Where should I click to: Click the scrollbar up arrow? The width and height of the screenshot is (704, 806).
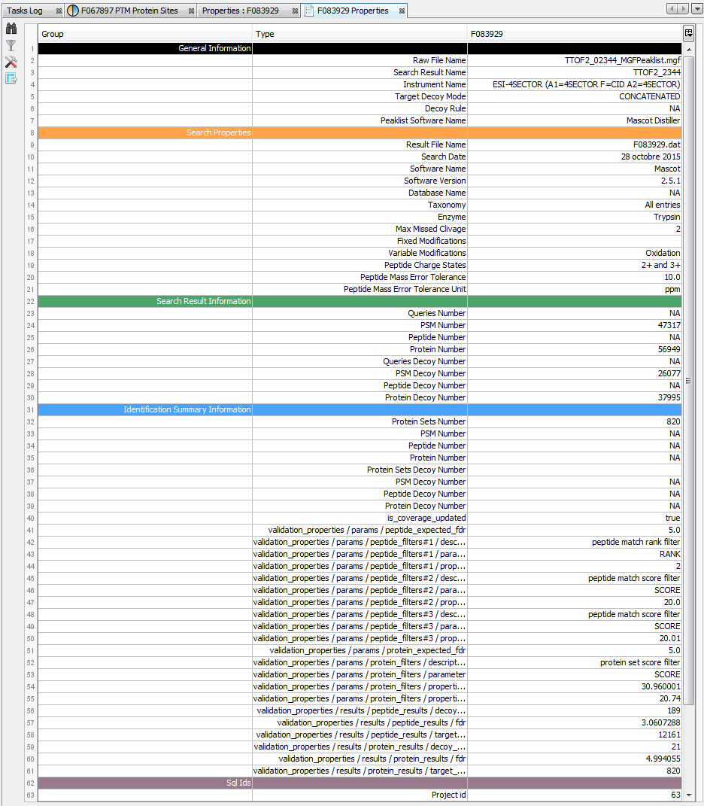[x=689, y=50]
